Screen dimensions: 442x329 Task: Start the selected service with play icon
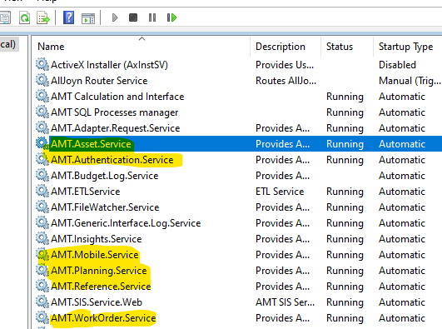pyautogui.click(x=115, y=17)
